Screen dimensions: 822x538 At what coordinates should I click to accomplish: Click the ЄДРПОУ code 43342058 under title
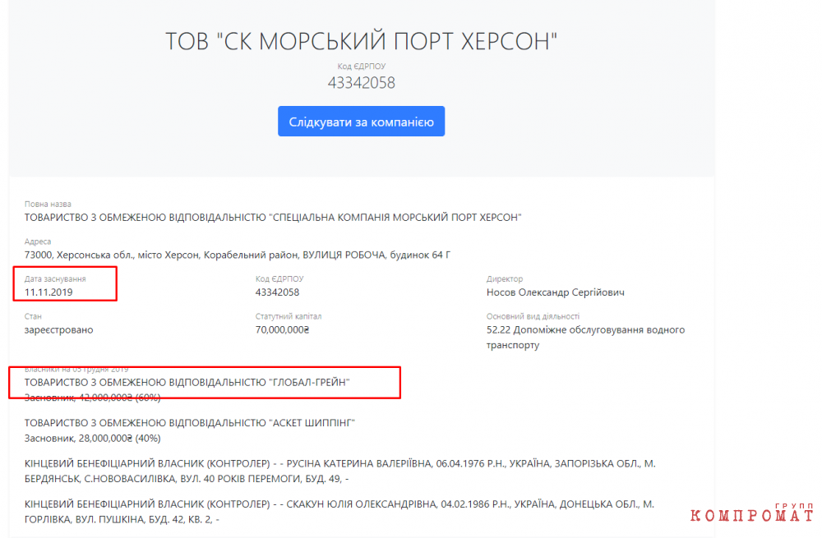(x=361, y=83)
